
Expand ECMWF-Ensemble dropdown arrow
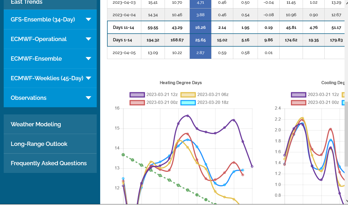[x=89, y=59]
